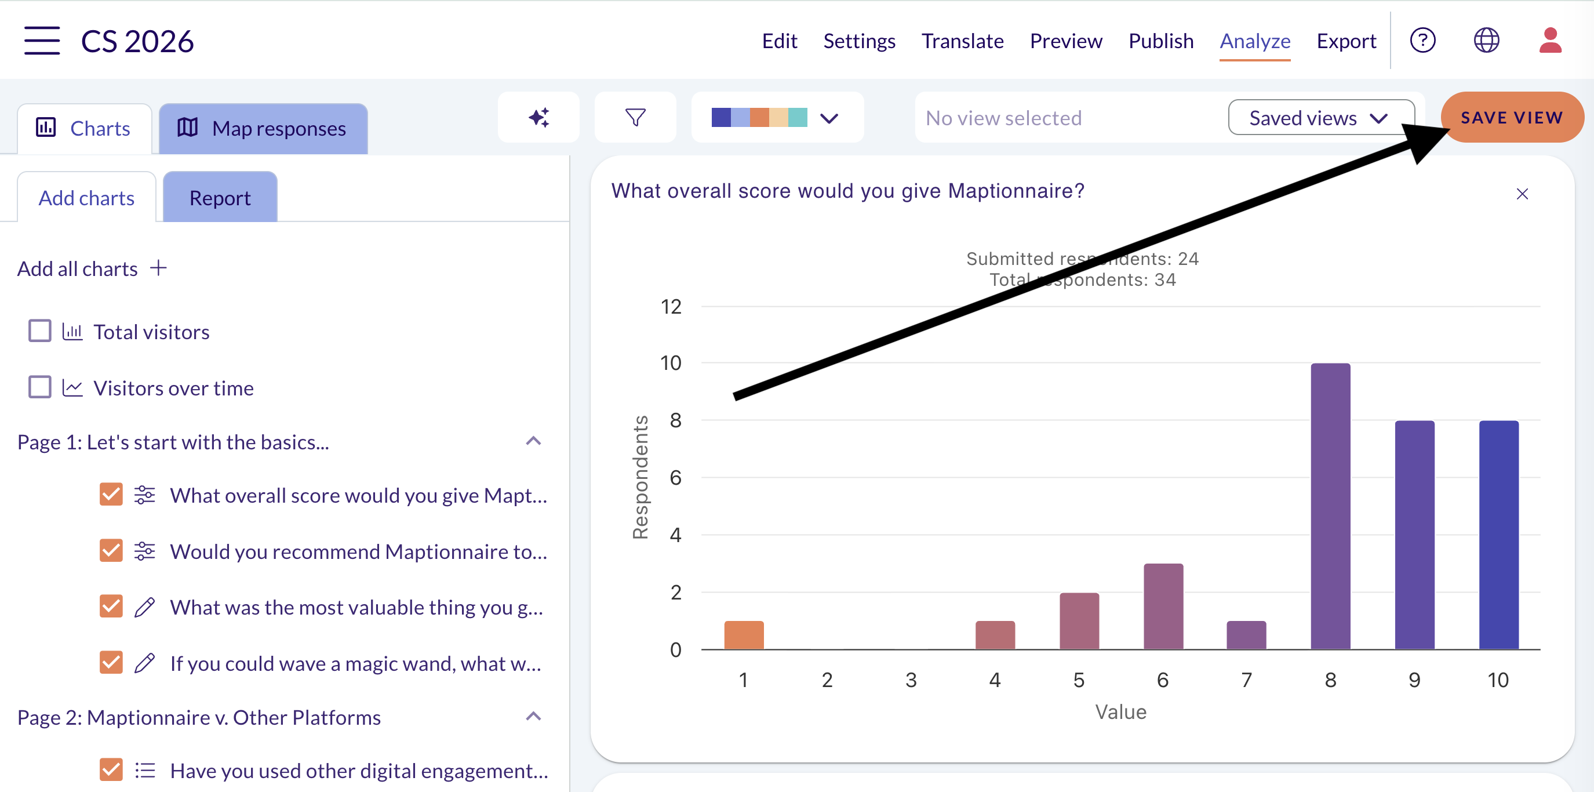Switch to the Charts tab
The width and height of the screenshot is (1594, 792).
pos(85,129)
